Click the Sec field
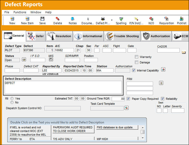 click(x=89, y=50)
